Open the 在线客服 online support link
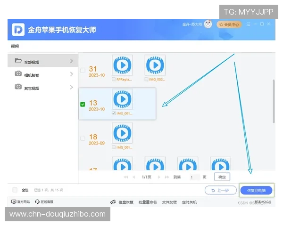 47,202
